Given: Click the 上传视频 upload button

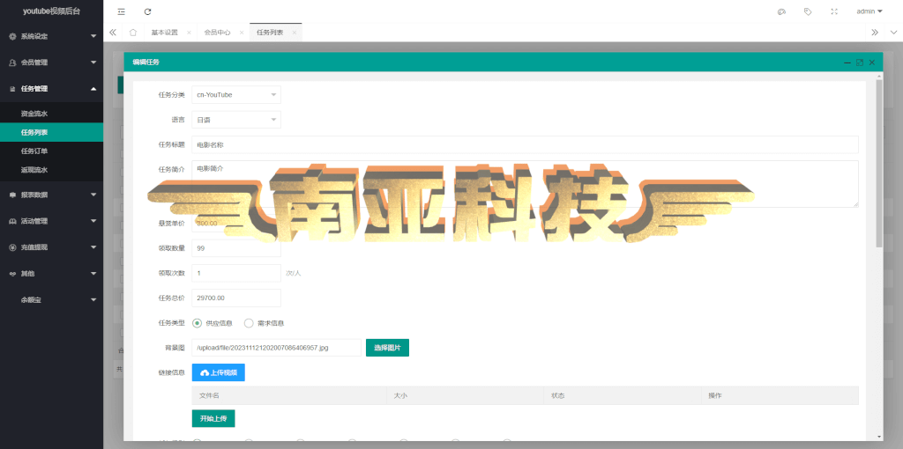Looking at the screenshot, I should (x=219, y=372).
